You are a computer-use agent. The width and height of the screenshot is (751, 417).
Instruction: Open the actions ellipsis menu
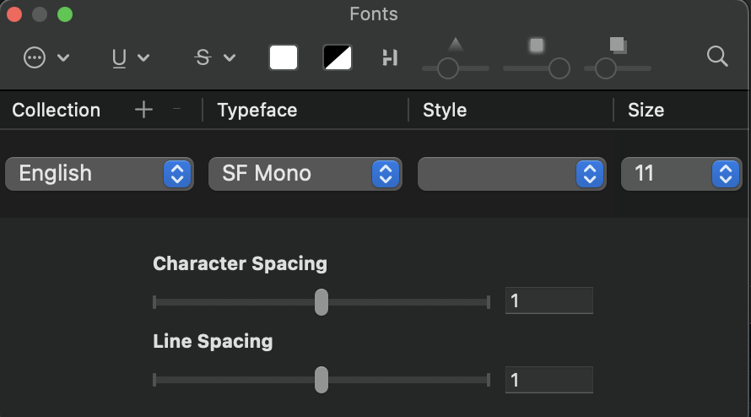point(46,57)
